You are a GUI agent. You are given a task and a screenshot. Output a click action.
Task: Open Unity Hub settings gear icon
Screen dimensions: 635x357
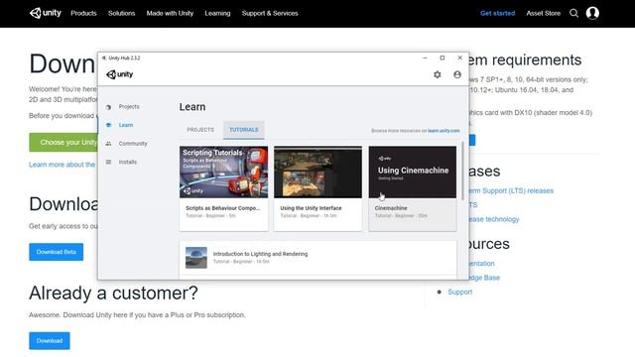[437, 74]
